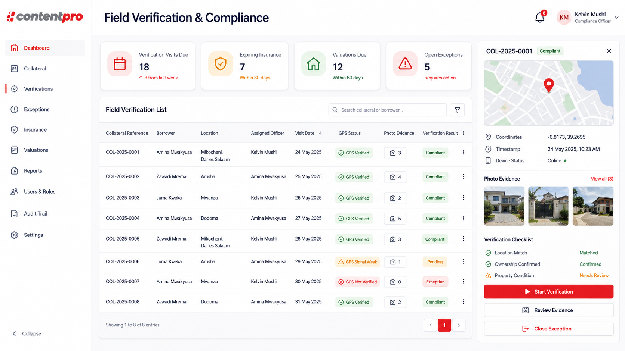Viewport: 625px width, 351px height.
Task: Open the table header options menu
Action: 464,133
